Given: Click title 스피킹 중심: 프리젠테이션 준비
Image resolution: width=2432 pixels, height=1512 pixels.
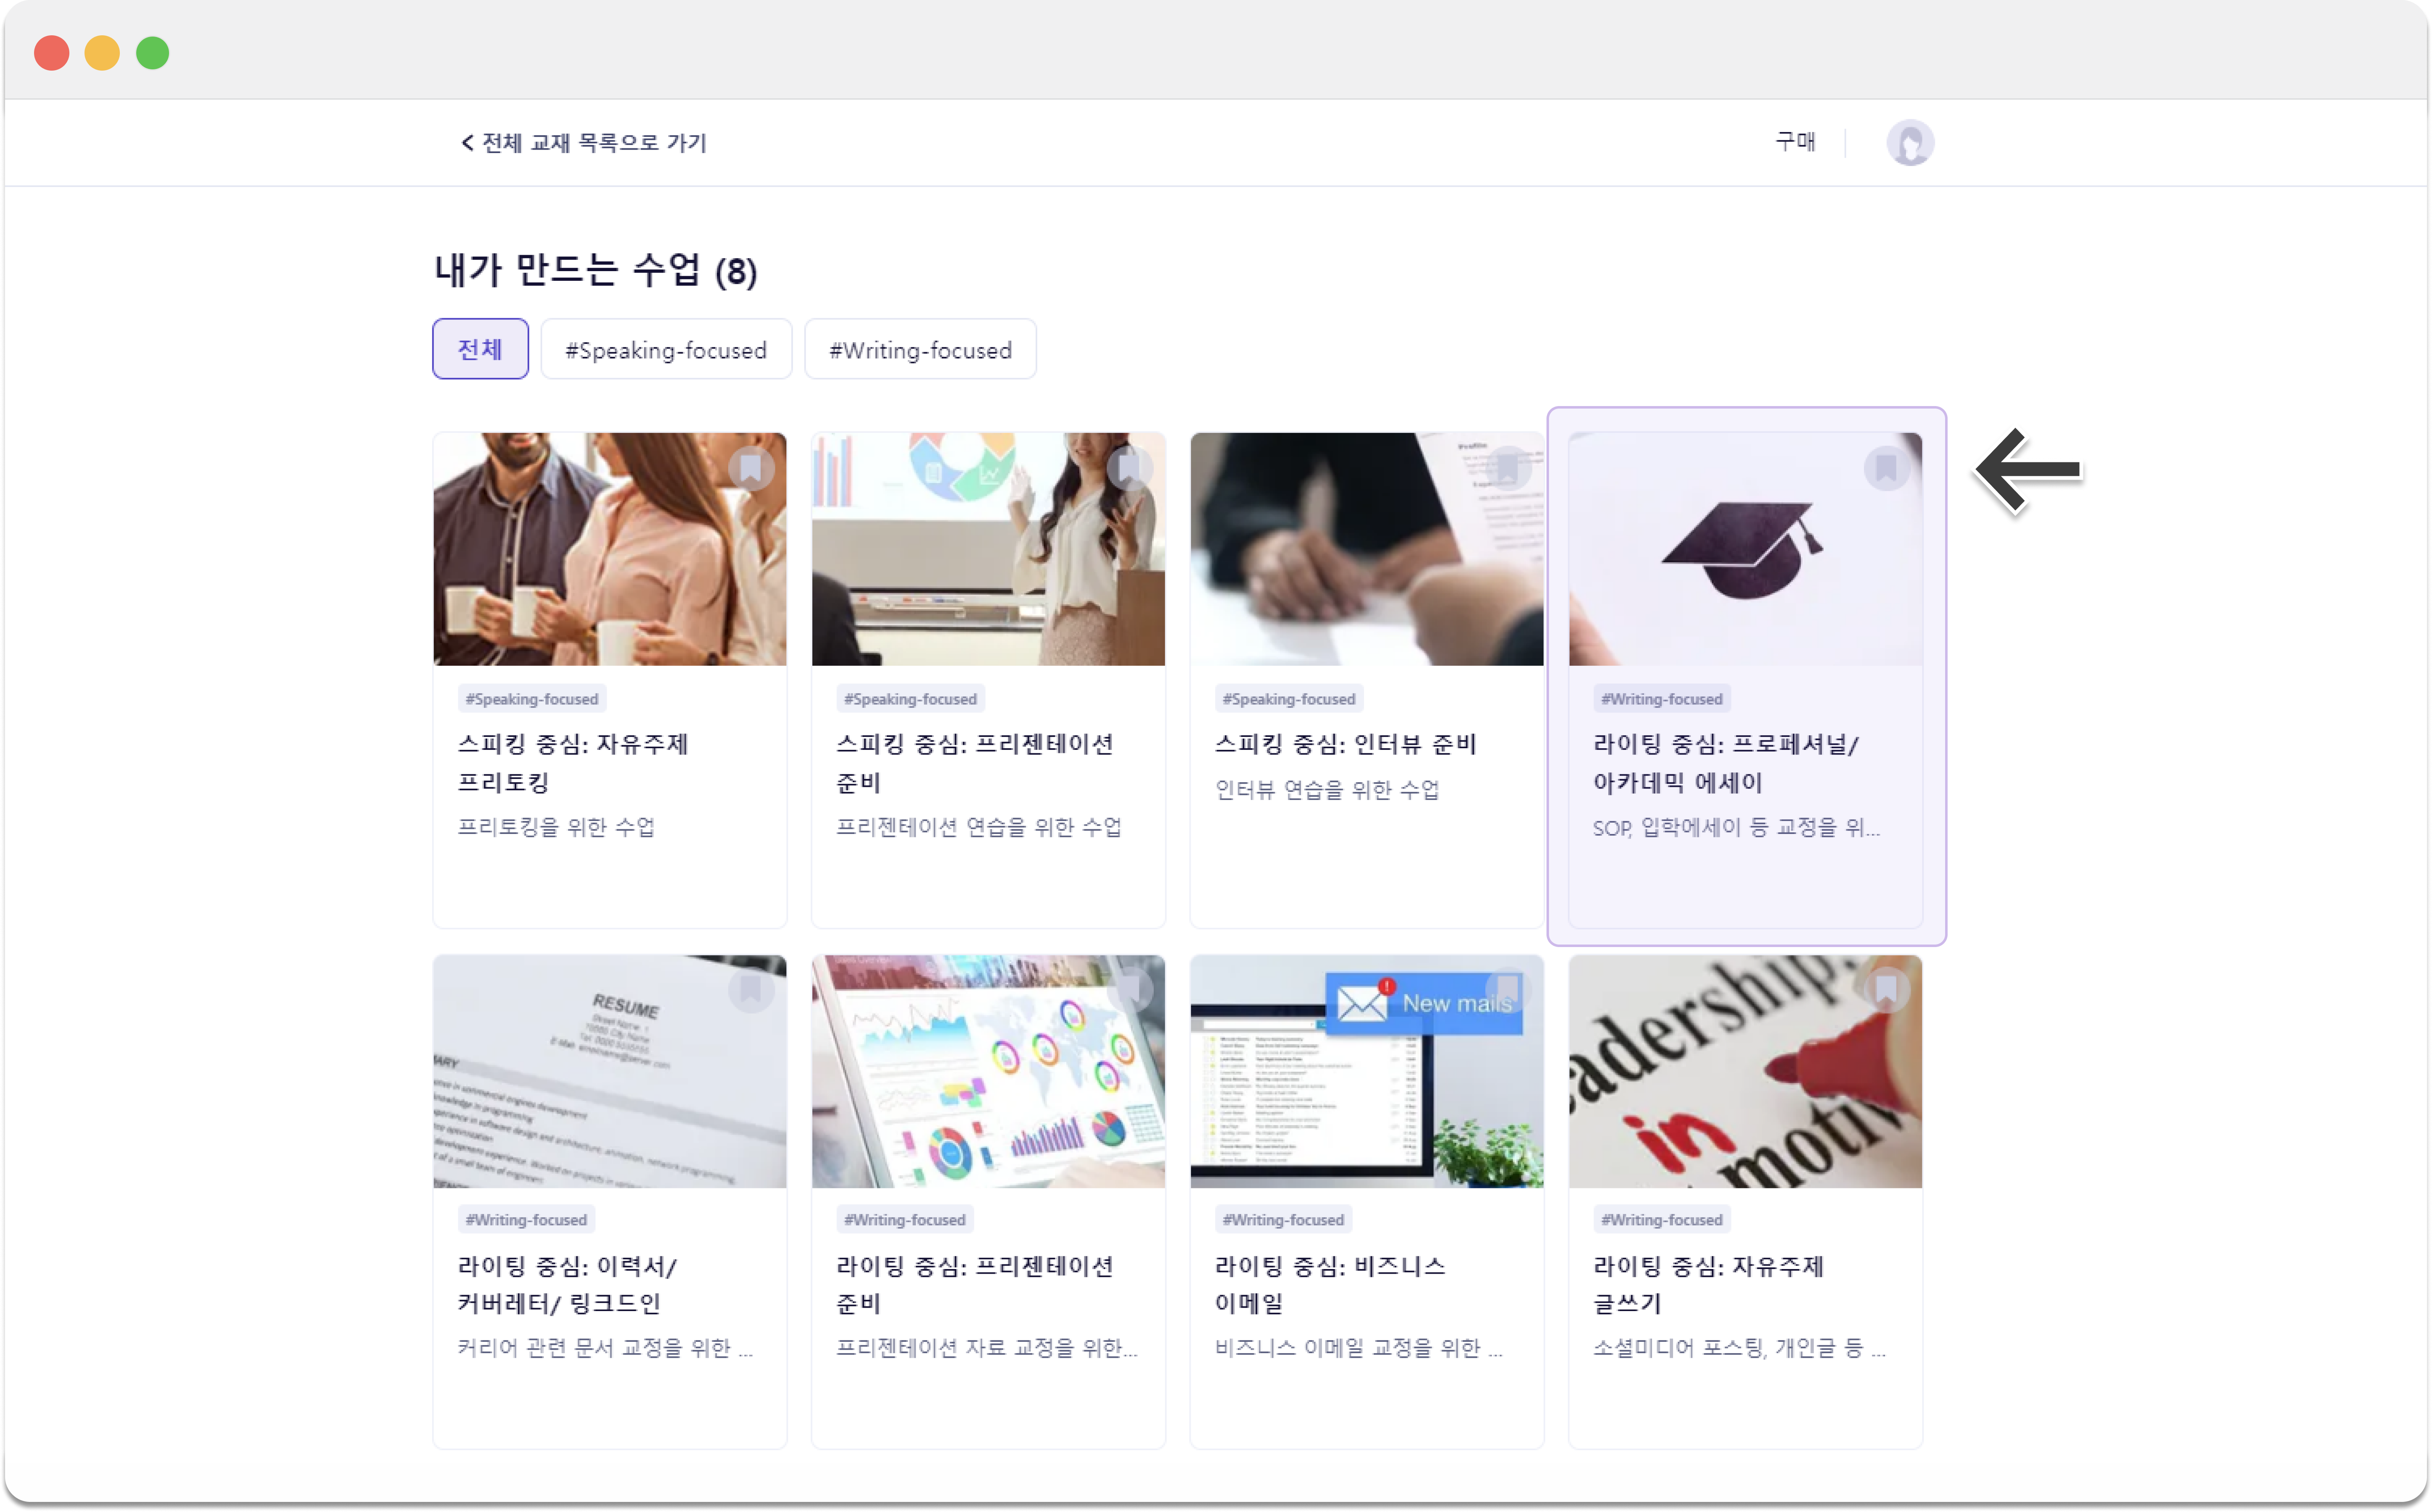Looking at the screenshot, I should pyautogui.click(x=975, y=763).
